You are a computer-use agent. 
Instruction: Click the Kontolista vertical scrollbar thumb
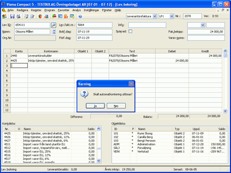99,148
